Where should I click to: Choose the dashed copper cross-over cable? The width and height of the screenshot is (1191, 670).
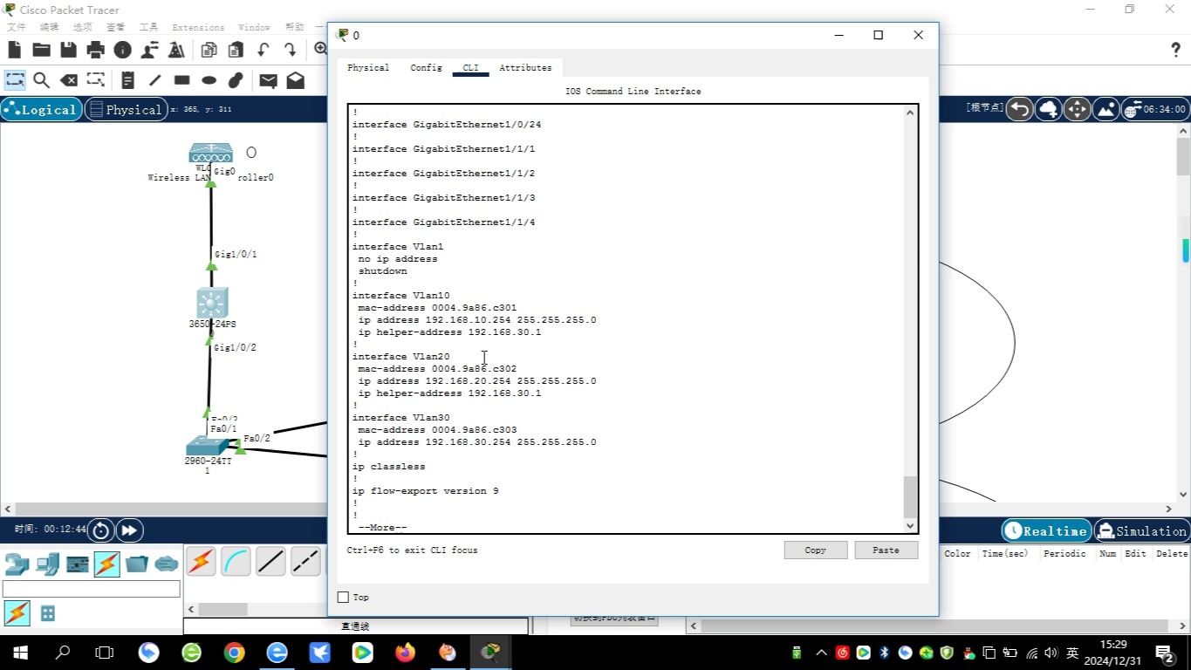pos(305,561)
